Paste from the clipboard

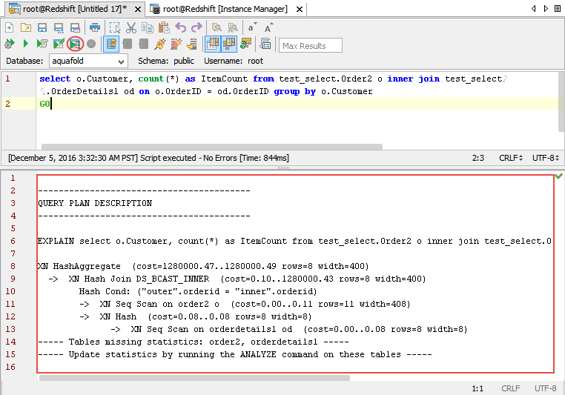pyautogui.click(x=164, y=27)
